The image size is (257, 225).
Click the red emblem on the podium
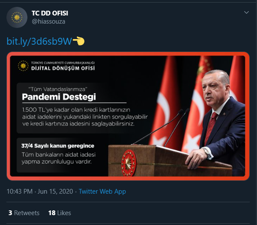[x=129, y=163]
